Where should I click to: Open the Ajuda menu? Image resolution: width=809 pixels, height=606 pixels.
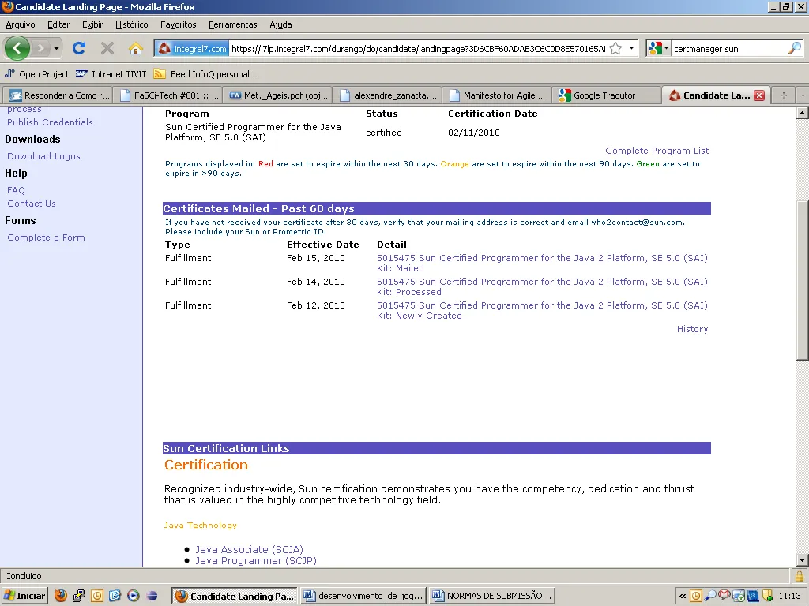pos(280,24)
